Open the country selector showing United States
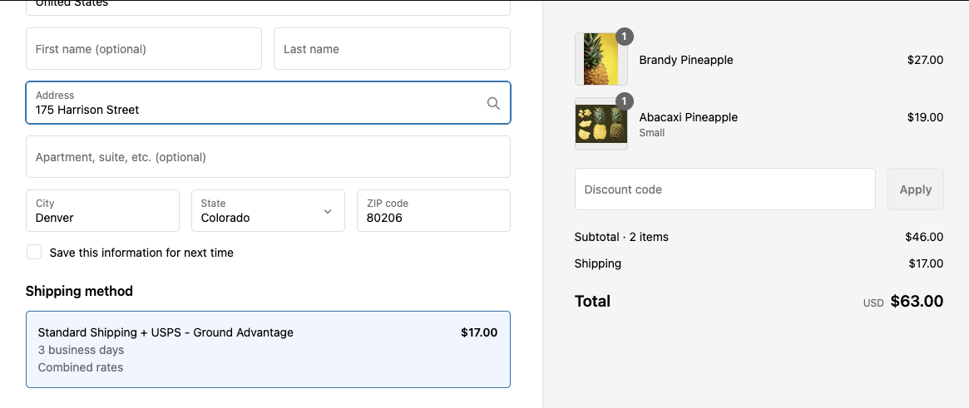This screenshot has height=408, width=969. tap(268, 7)
